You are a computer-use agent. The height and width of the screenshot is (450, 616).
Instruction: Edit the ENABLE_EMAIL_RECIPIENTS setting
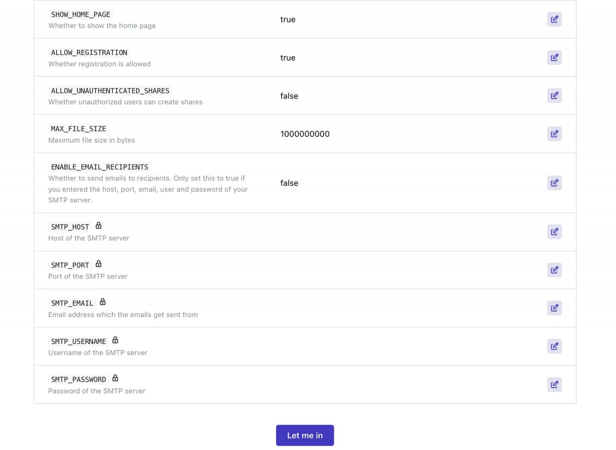coord(554,183)
